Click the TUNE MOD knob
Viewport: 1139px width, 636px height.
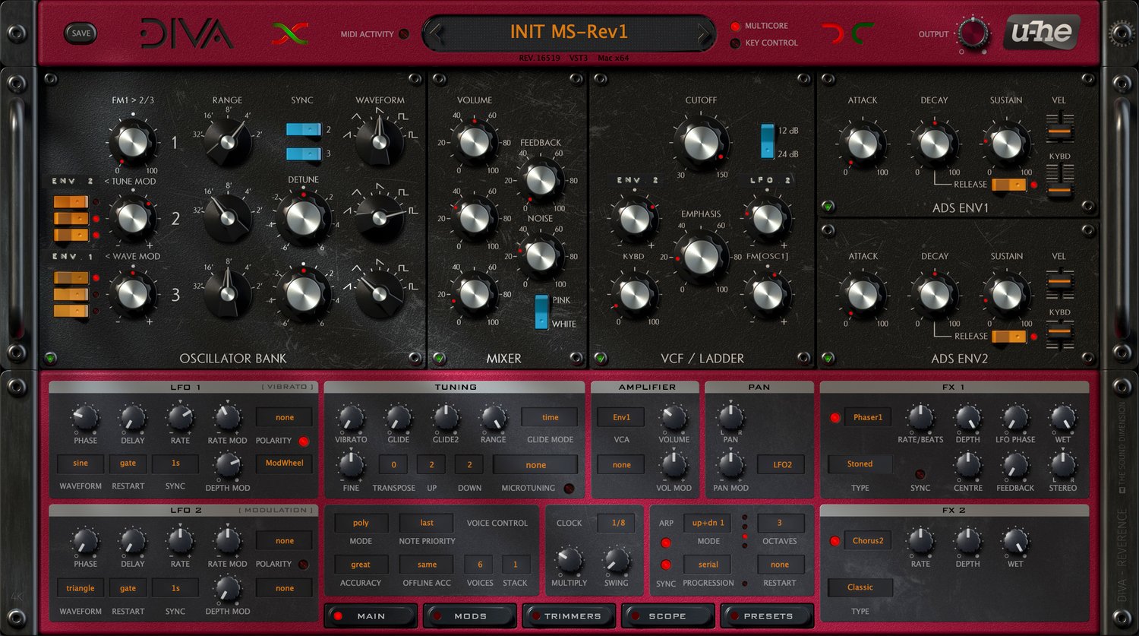132,218
